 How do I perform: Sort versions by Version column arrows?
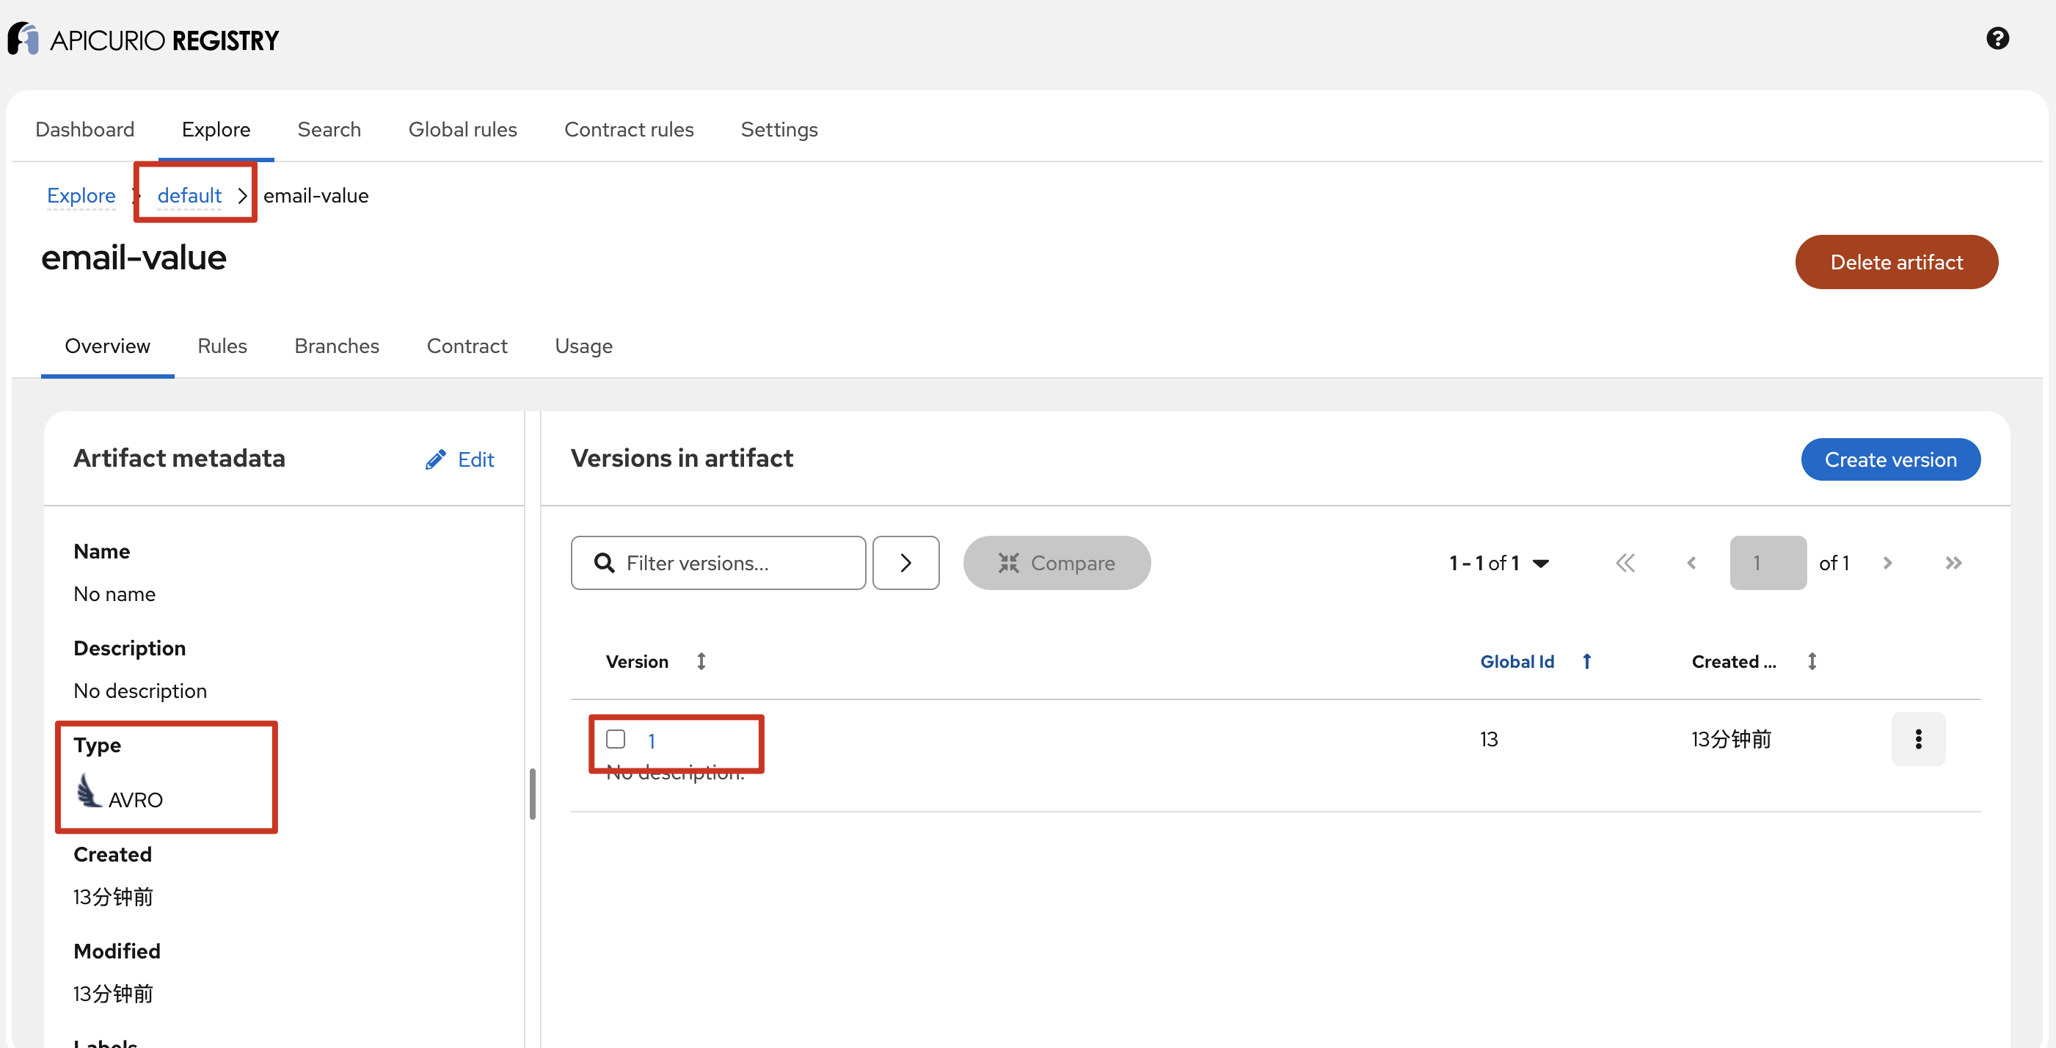[x=701, y=662]
